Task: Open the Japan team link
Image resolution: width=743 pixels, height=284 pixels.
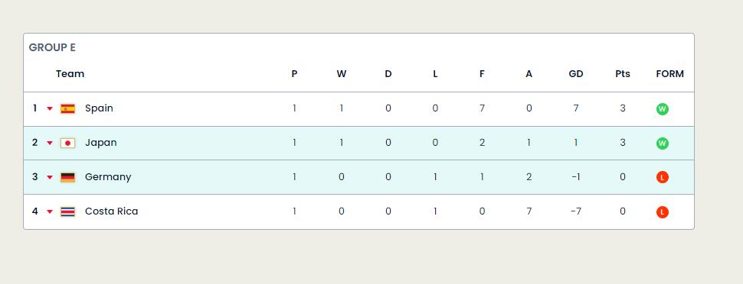Action: click(101, 143)
